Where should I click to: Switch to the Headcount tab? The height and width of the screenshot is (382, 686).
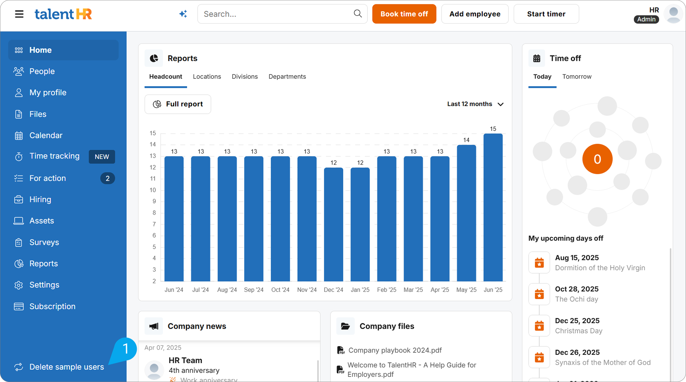click(166, 77)
